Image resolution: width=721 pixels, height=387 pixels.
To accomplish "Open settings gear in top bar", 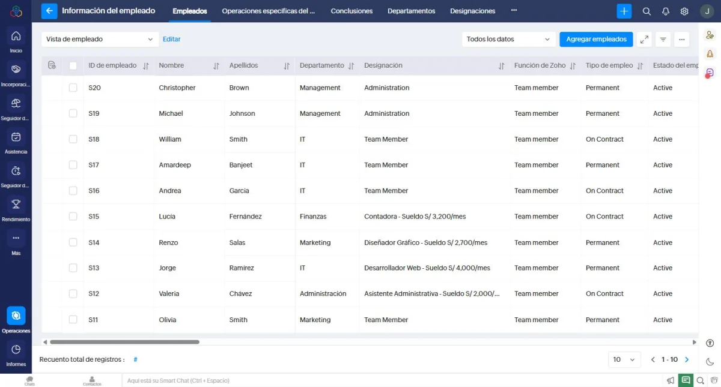I will pyautogui.click(x=684, y=11).
